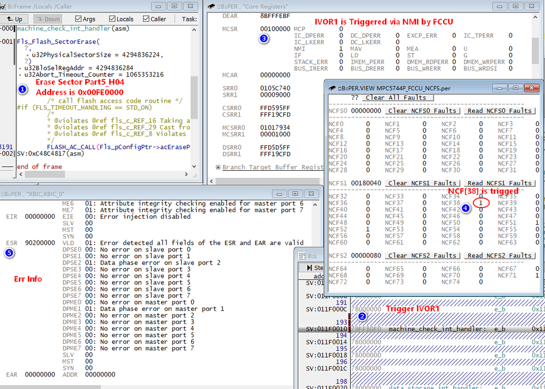Click Read NCFS2 Faults button

coord(500,256)
